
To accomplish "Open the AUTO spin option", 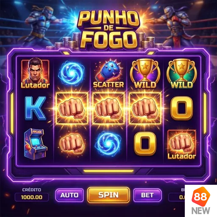I will (70, 195).
